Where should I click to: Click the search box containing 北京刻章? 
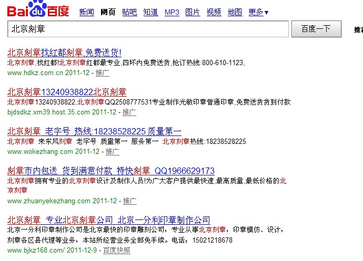pos(148,29)
